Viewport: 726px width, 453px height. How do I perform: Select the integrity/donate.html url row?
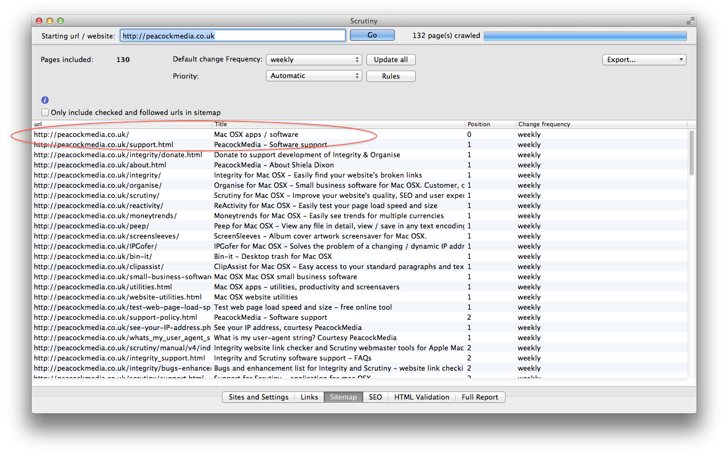tap(360, 155)
